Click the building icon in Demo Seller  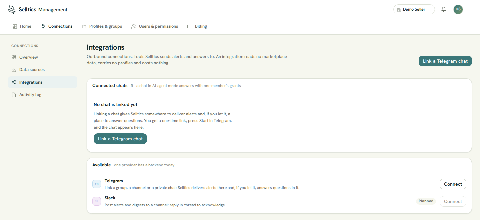pos(399,9)
